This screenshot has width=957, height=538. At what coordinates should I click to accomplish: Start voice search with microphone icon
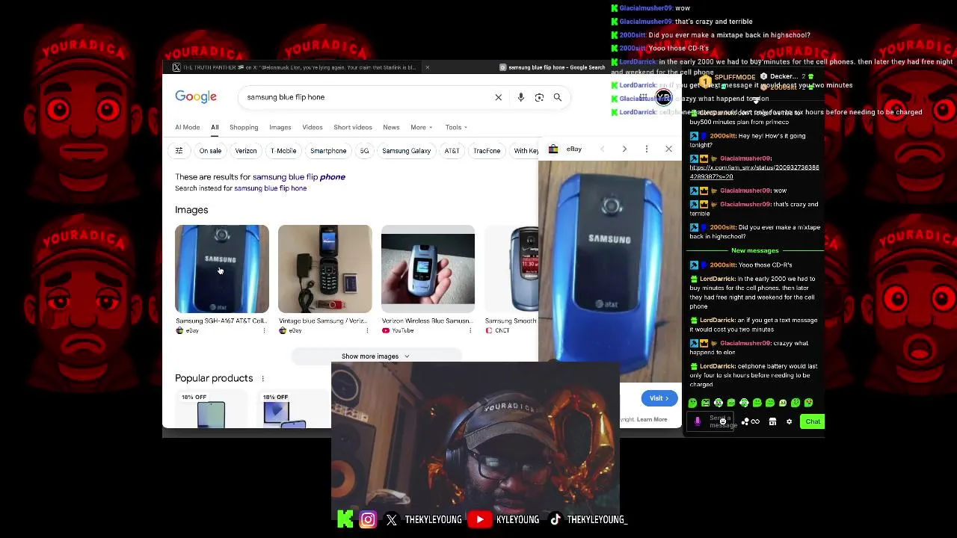coord(520,97)
